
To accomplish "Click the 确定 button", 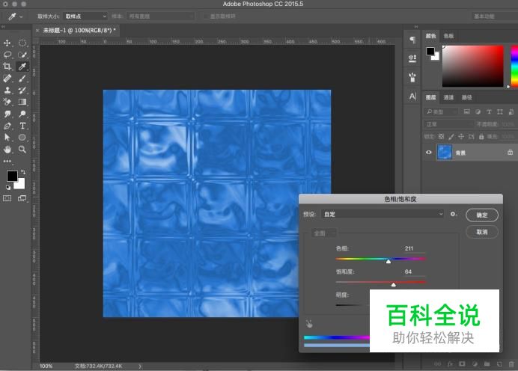I will [x=481, y=215].
